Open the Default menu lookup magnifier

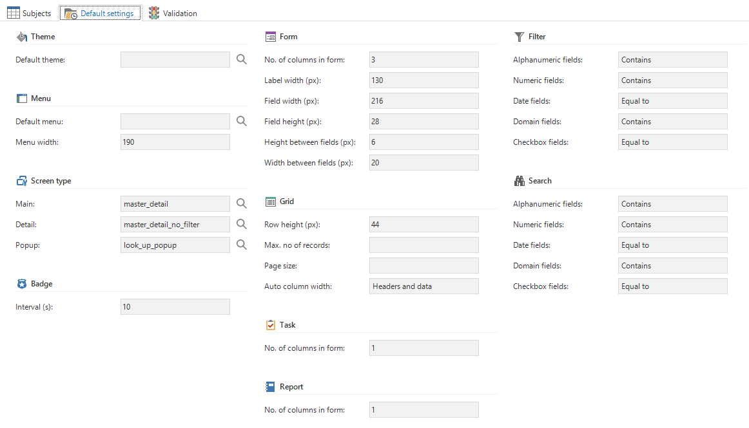coord(241,121)
